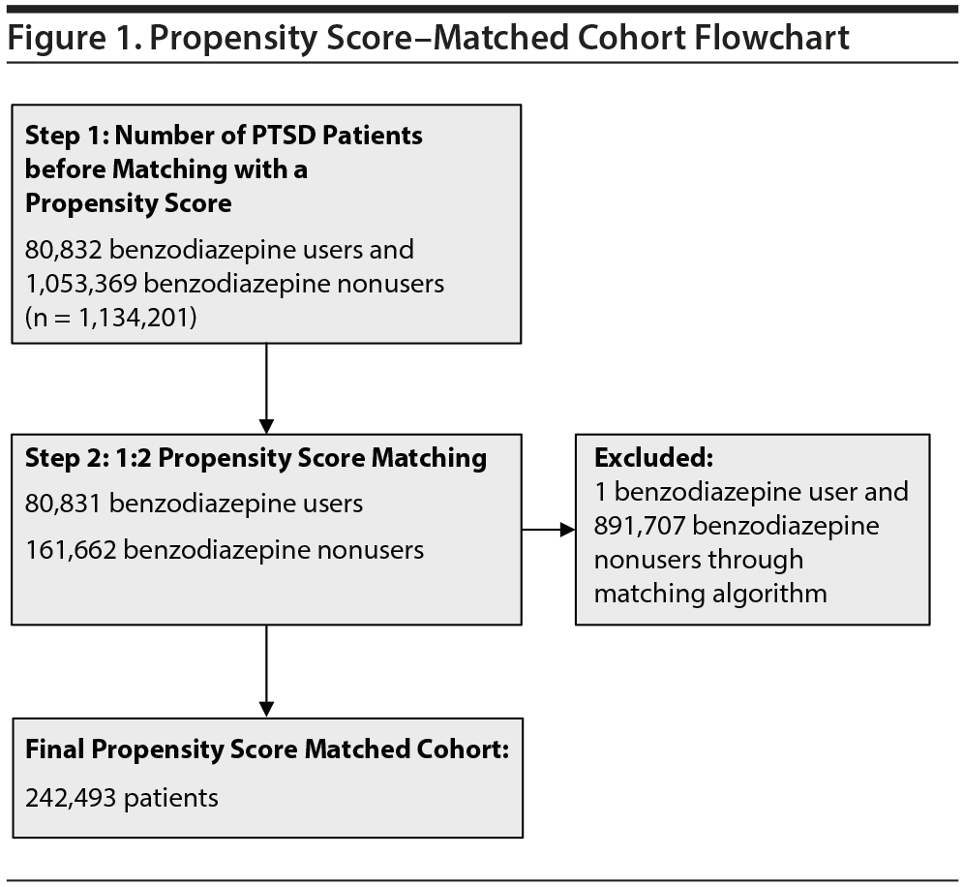Click the "Excluded:" heading
The image size is (963, 887).
[x=639, y=457]
